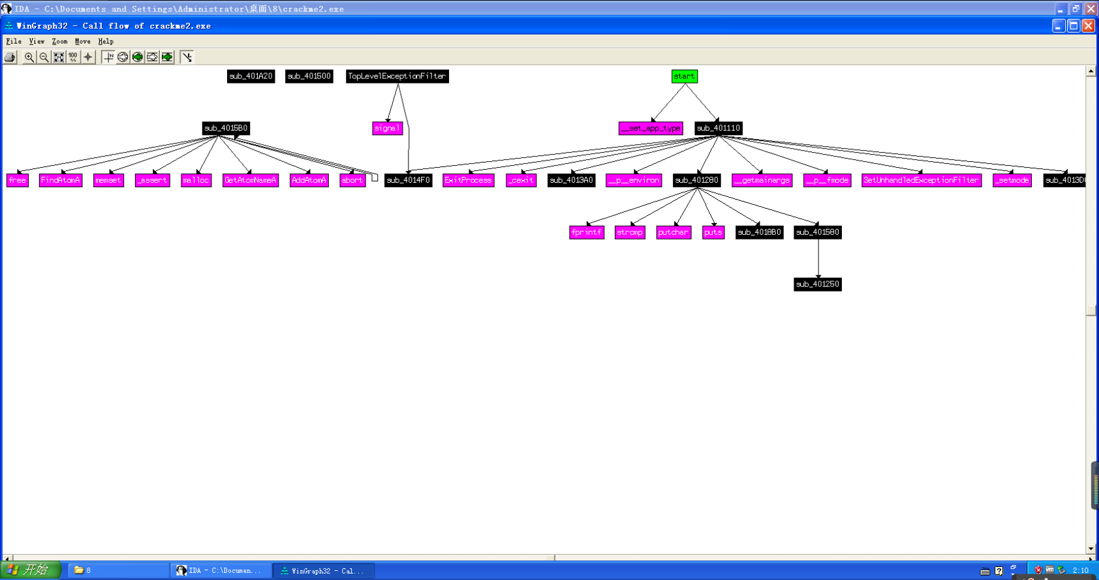This screenshot has width=1099, height=580.
Task: Click the Zoom in magnifier icon
Action: tap(29, 57)
